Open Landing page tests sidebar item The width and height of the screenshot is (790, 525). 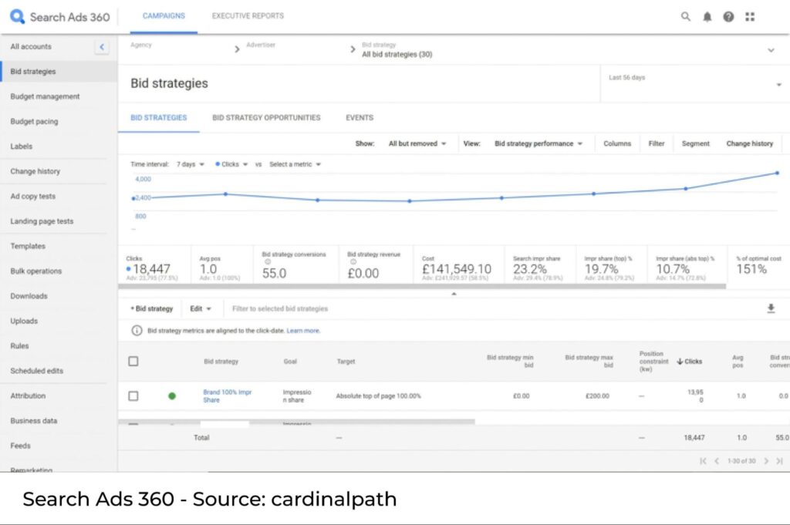coord(42,221)
